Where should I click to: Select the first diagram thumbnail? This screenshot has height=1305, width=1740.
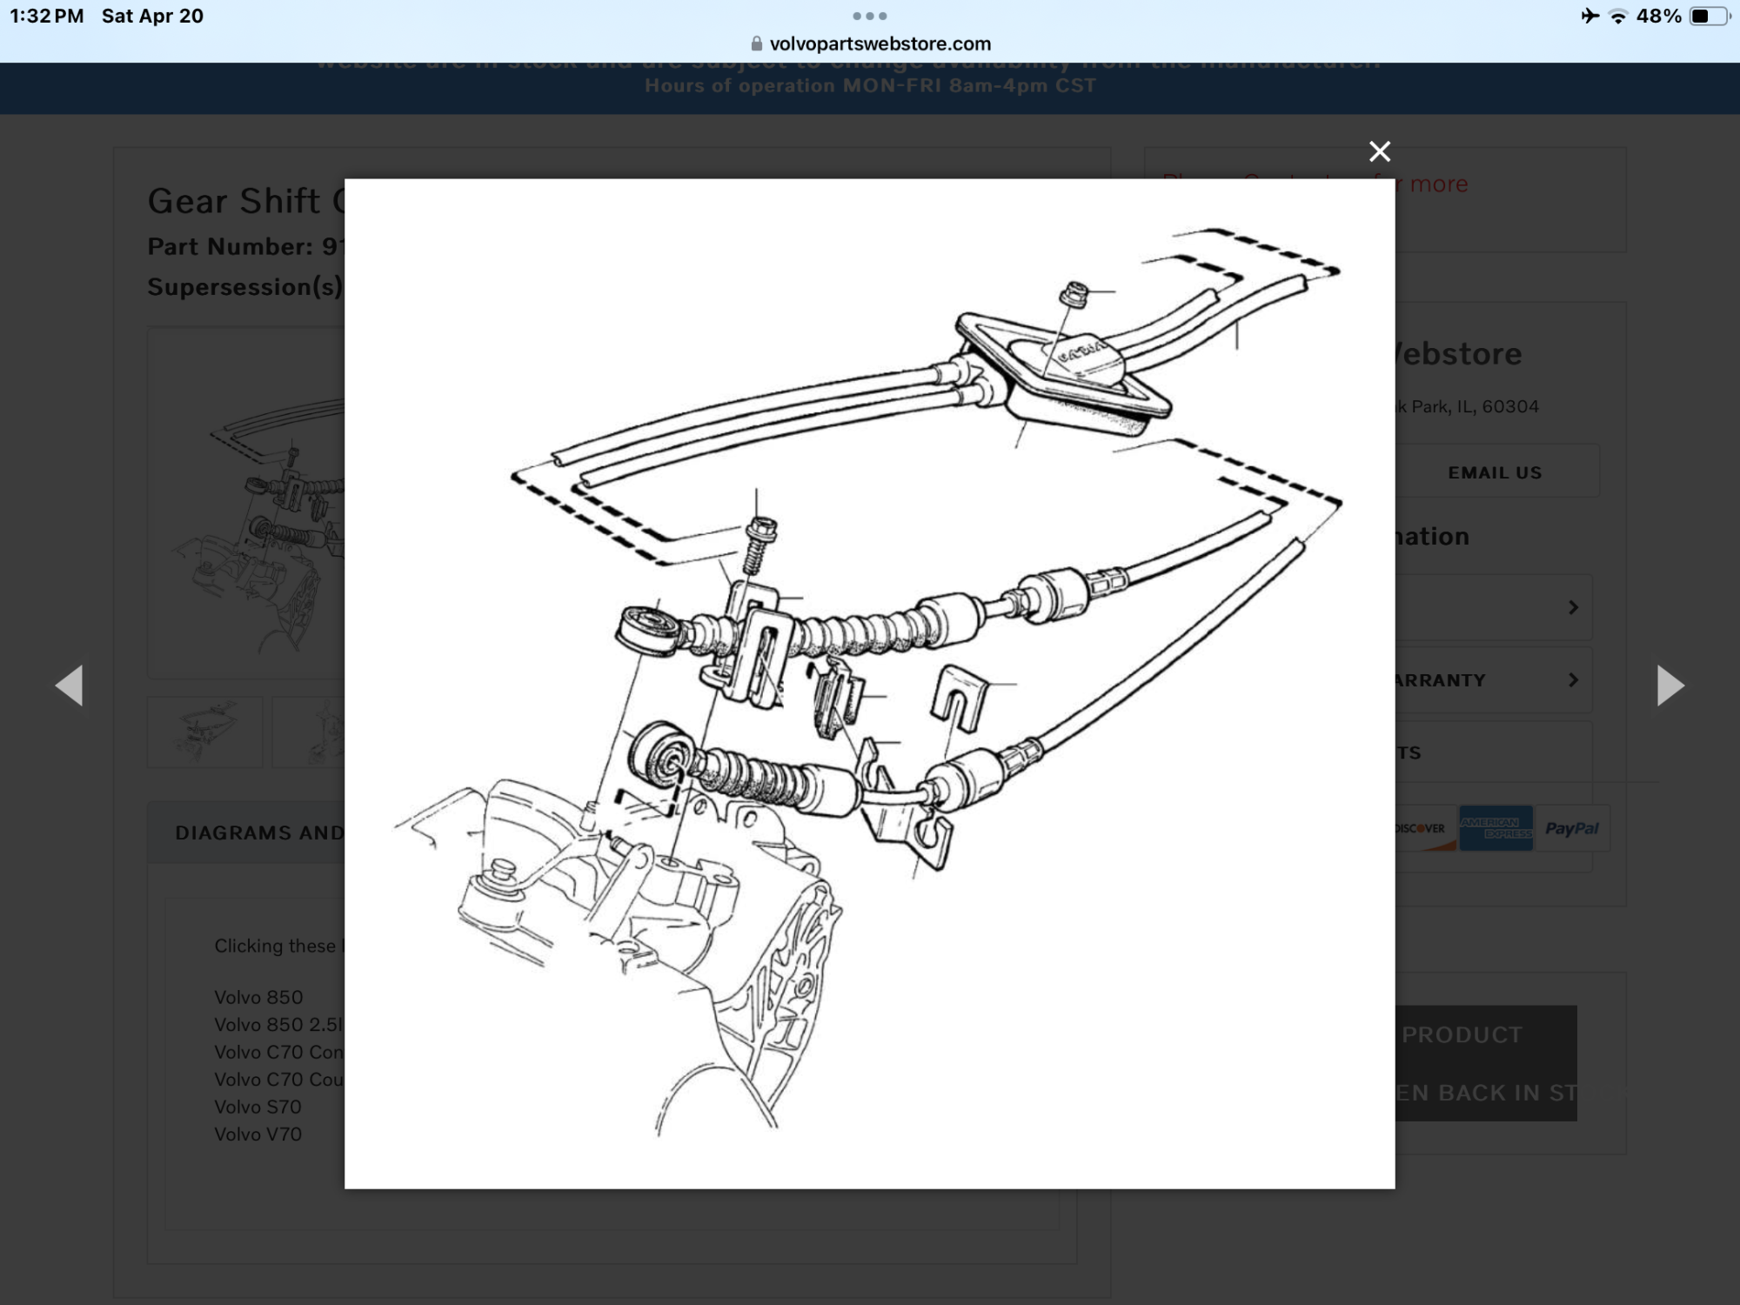[205, 732]
